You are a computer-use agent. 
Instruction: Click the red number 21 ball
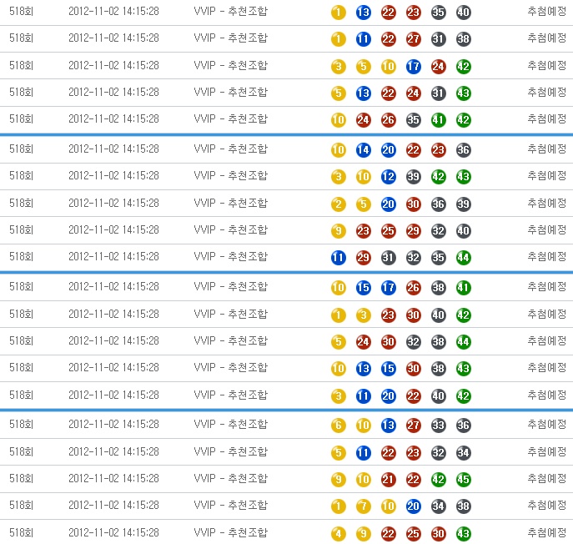(389, 480)
